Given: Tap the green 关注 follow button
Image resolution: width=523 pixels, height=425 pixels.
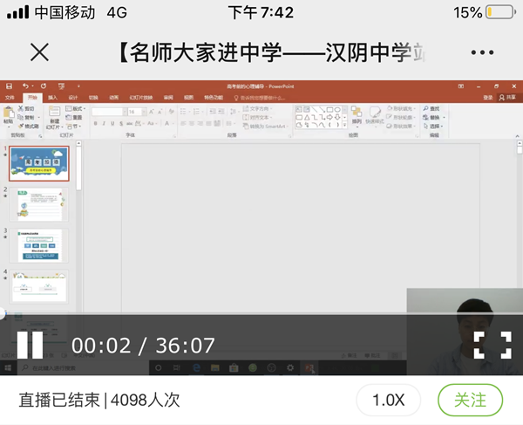Looking at the screenshot, I should [470, 400].
